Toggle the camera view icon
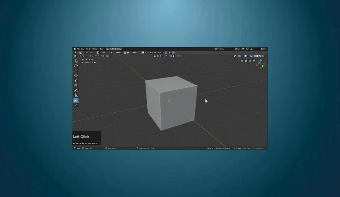 pos(246,61)
